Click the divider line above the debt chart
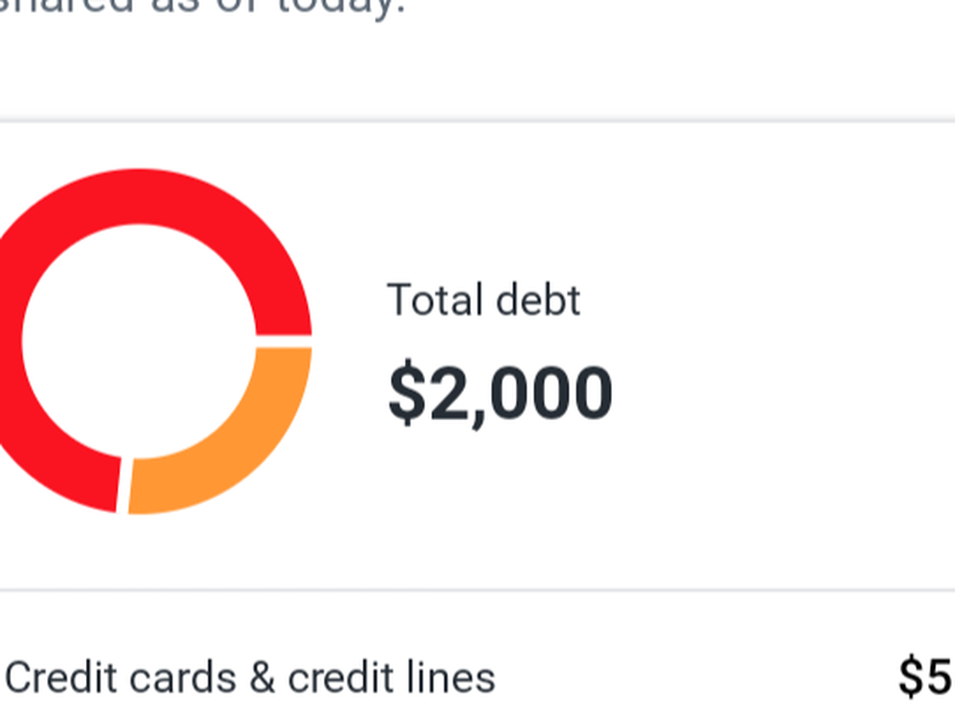The width and height of the screenshot is (955, 716). coord(477,121)
